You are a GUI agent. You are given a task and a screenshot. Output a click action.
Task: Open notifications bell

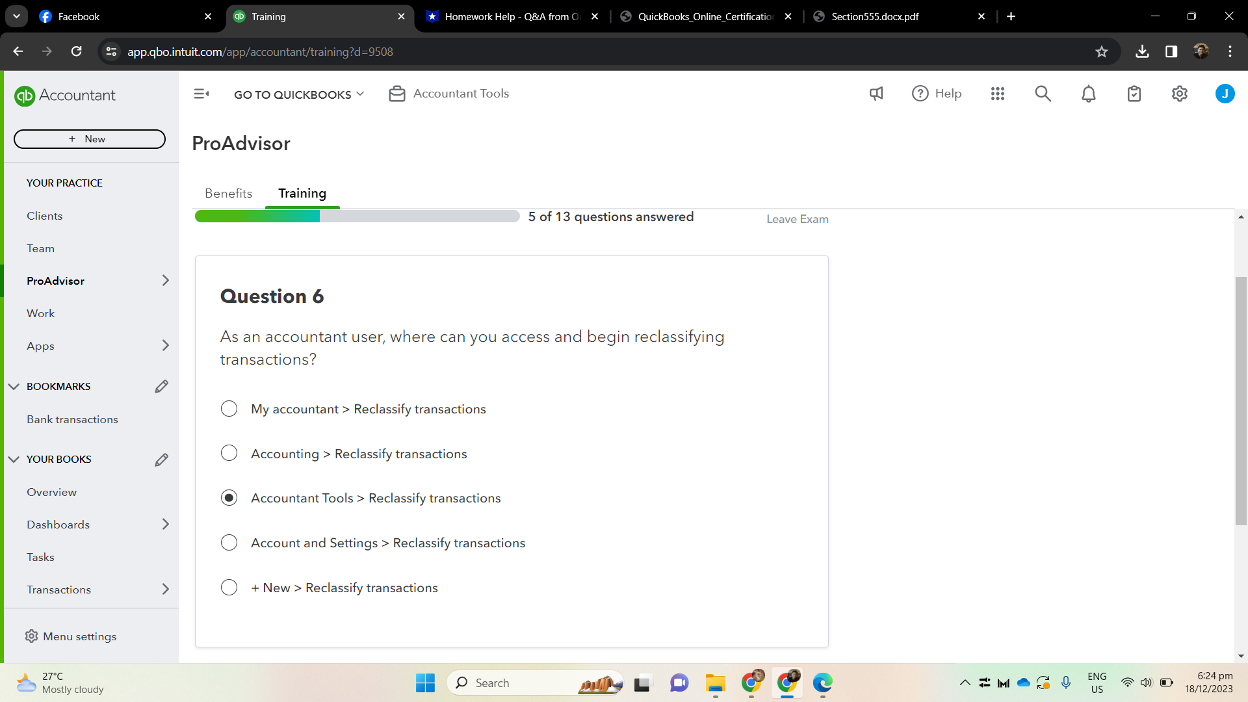pyautogui.click(x=1088, y=94)
